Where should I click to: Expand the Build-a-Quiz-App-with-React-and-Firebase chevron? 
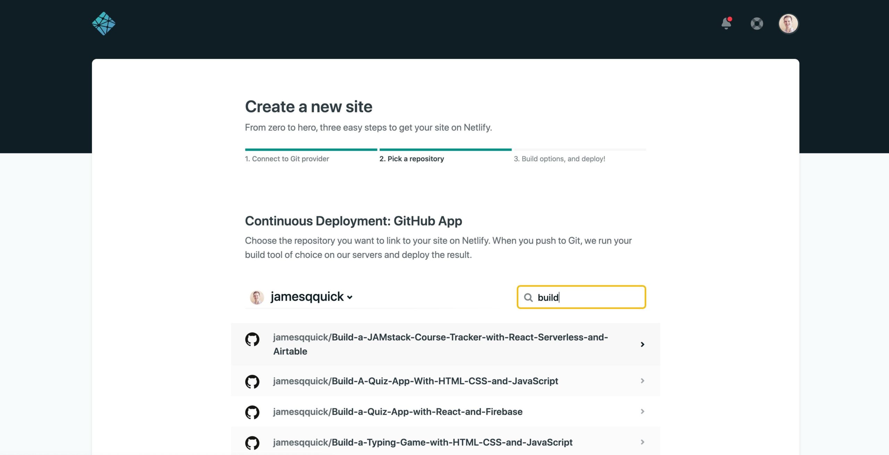click(642, 412)
